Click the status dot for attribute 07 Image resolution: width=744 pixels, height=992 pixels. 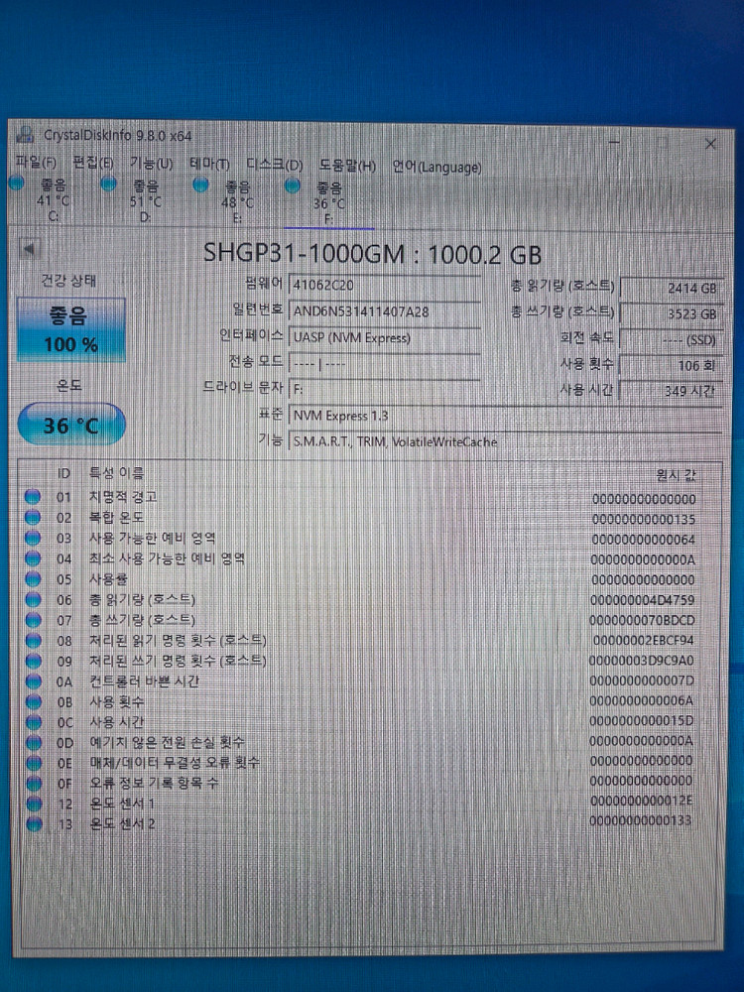pos(33,620)
